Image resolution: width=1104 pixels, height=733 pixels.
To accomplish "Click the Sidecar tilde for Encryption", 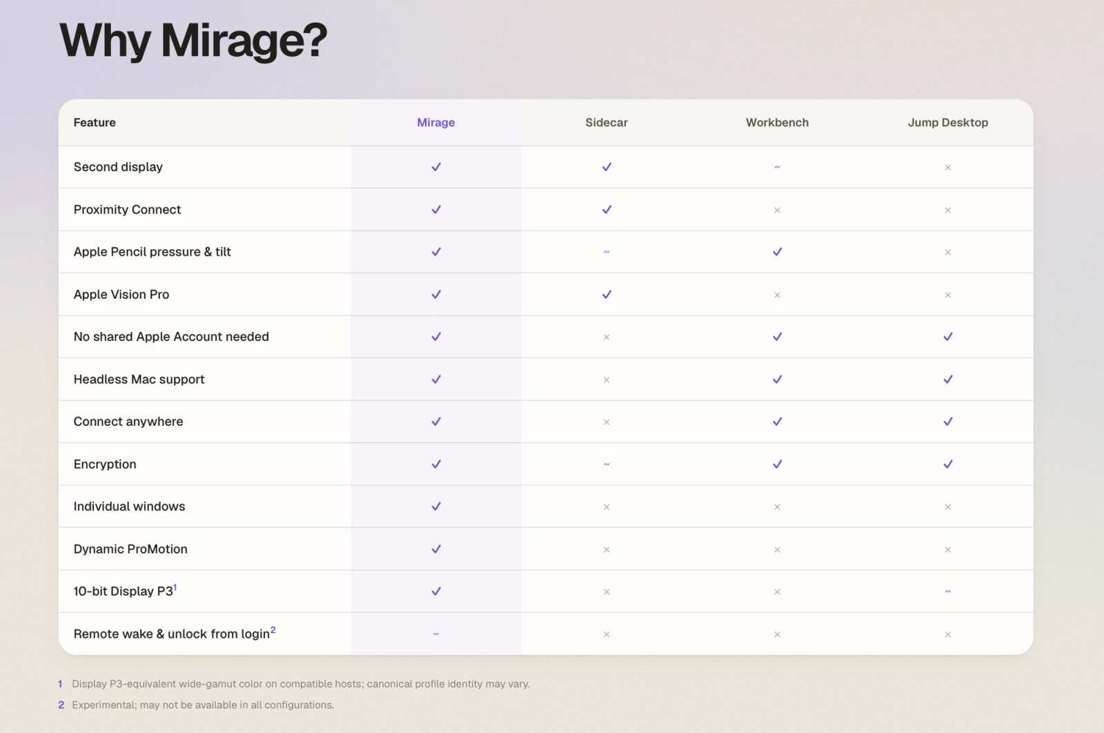I will point(607,465).
